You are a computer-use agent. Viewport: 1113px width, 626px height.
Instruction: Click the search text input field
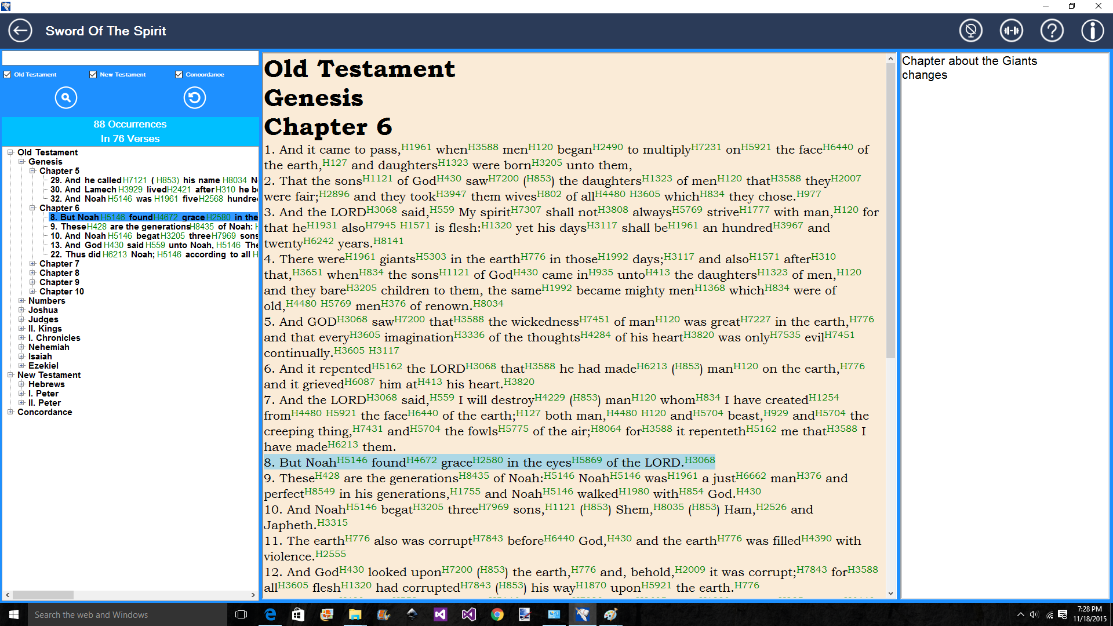130,58
